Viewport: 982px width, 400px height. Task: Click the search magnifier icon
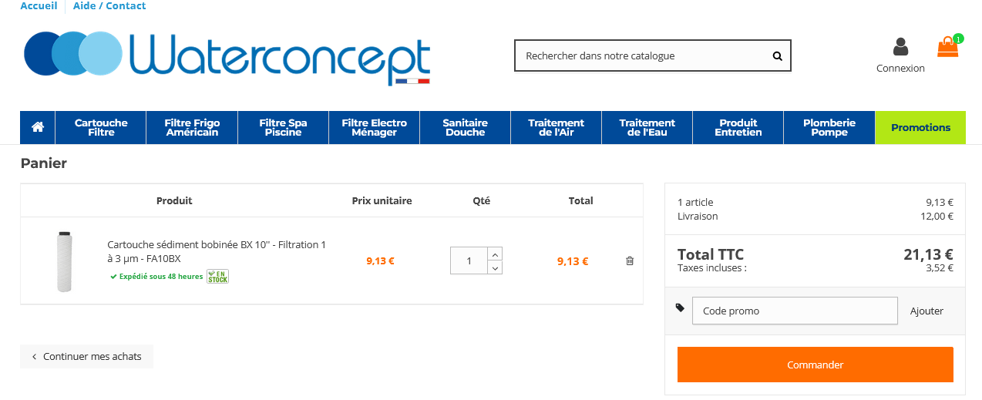pos(777,56)
